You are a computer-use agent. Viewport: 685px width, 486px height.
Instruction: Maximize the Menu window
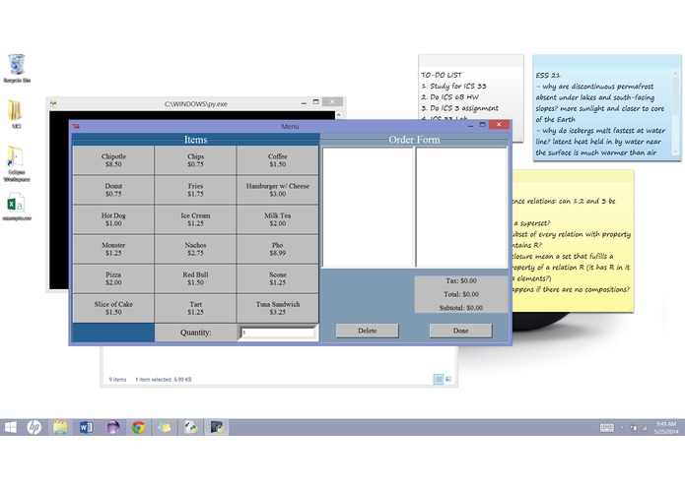[x=482, y=126]
